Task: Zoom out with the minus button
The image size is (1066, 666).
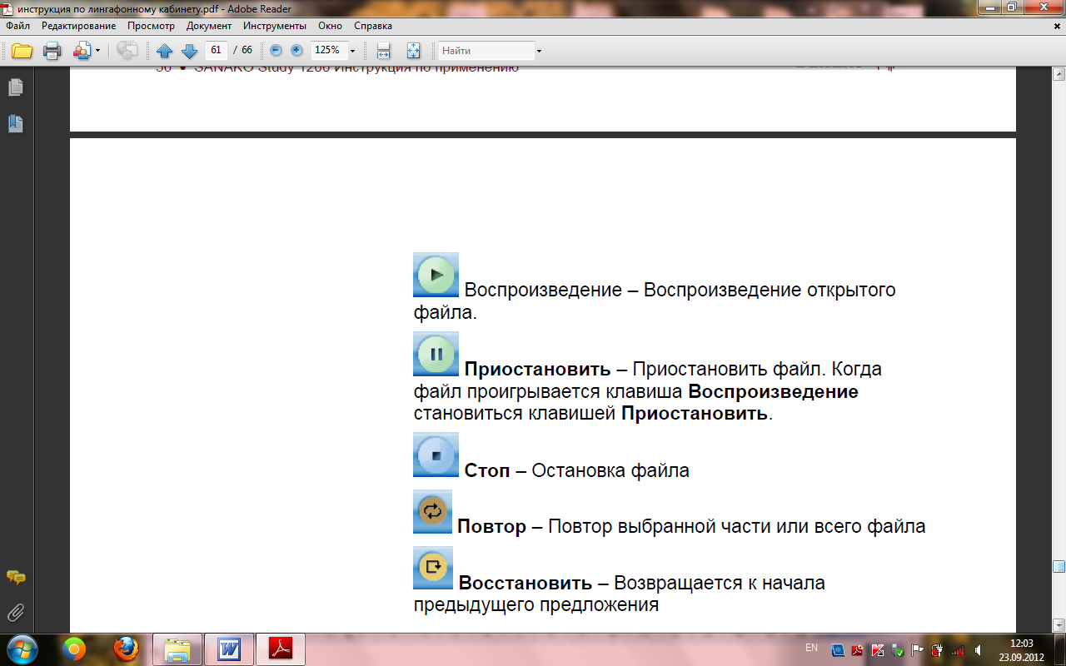Action: (276, 50)
